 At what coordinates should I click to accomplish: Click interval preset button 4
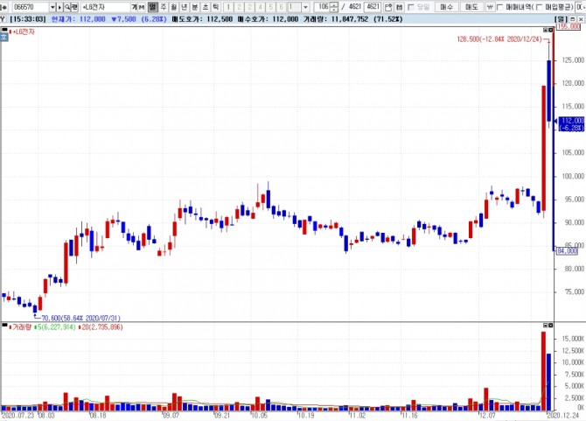[x=261, y=7]
